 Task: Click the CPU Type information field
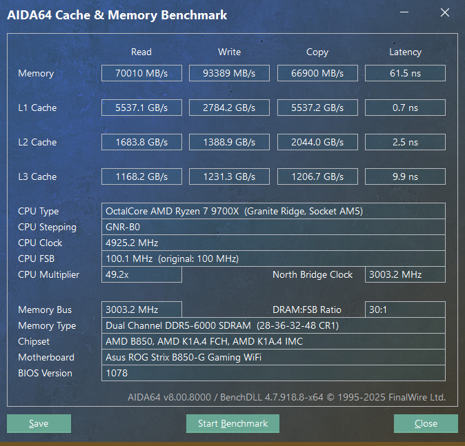273,211
